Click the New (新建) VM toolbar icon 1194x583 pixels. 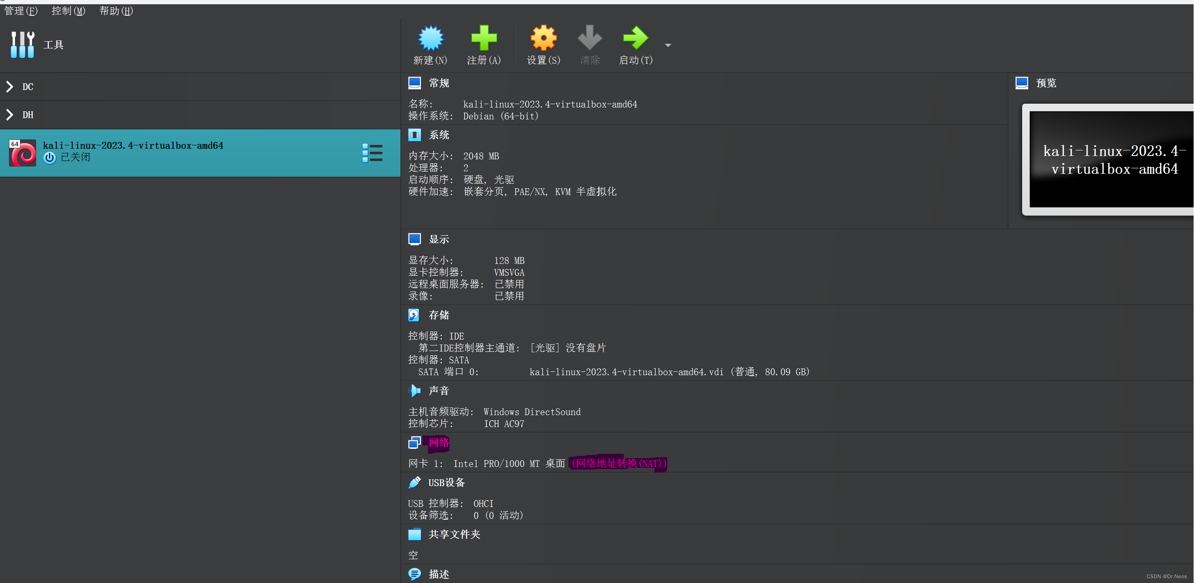point(431,38)
